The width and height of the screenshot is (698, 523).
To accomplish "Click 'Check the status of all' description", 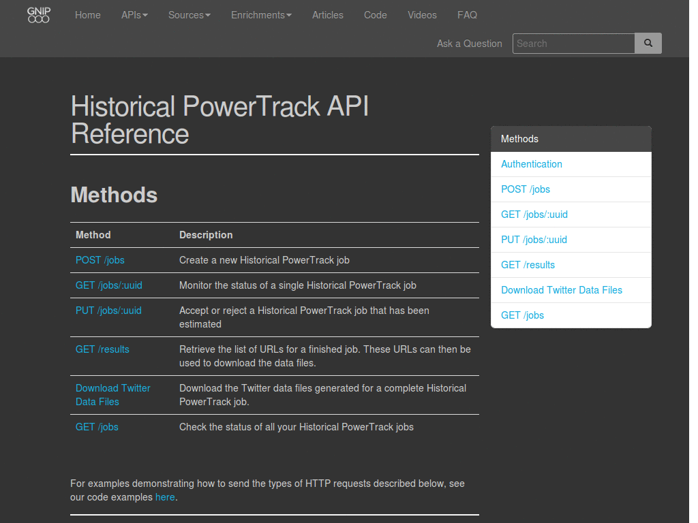I will 297,427.
